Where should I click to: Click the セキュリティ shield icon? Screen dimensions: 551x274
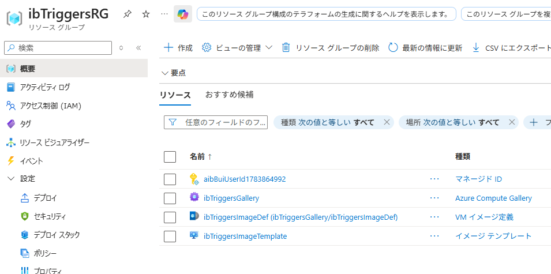[25, 216]
